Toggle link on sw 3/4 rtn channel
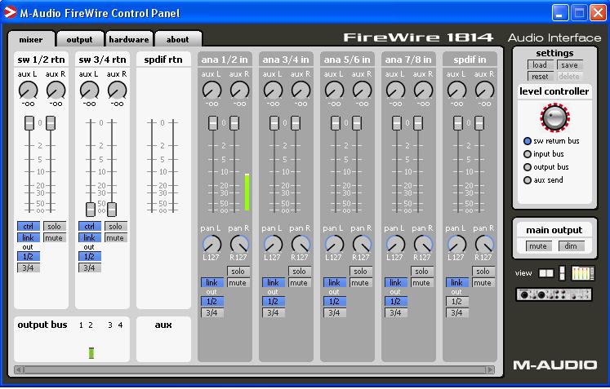Viewport: 610px width, 389px height. coord(90,237)
